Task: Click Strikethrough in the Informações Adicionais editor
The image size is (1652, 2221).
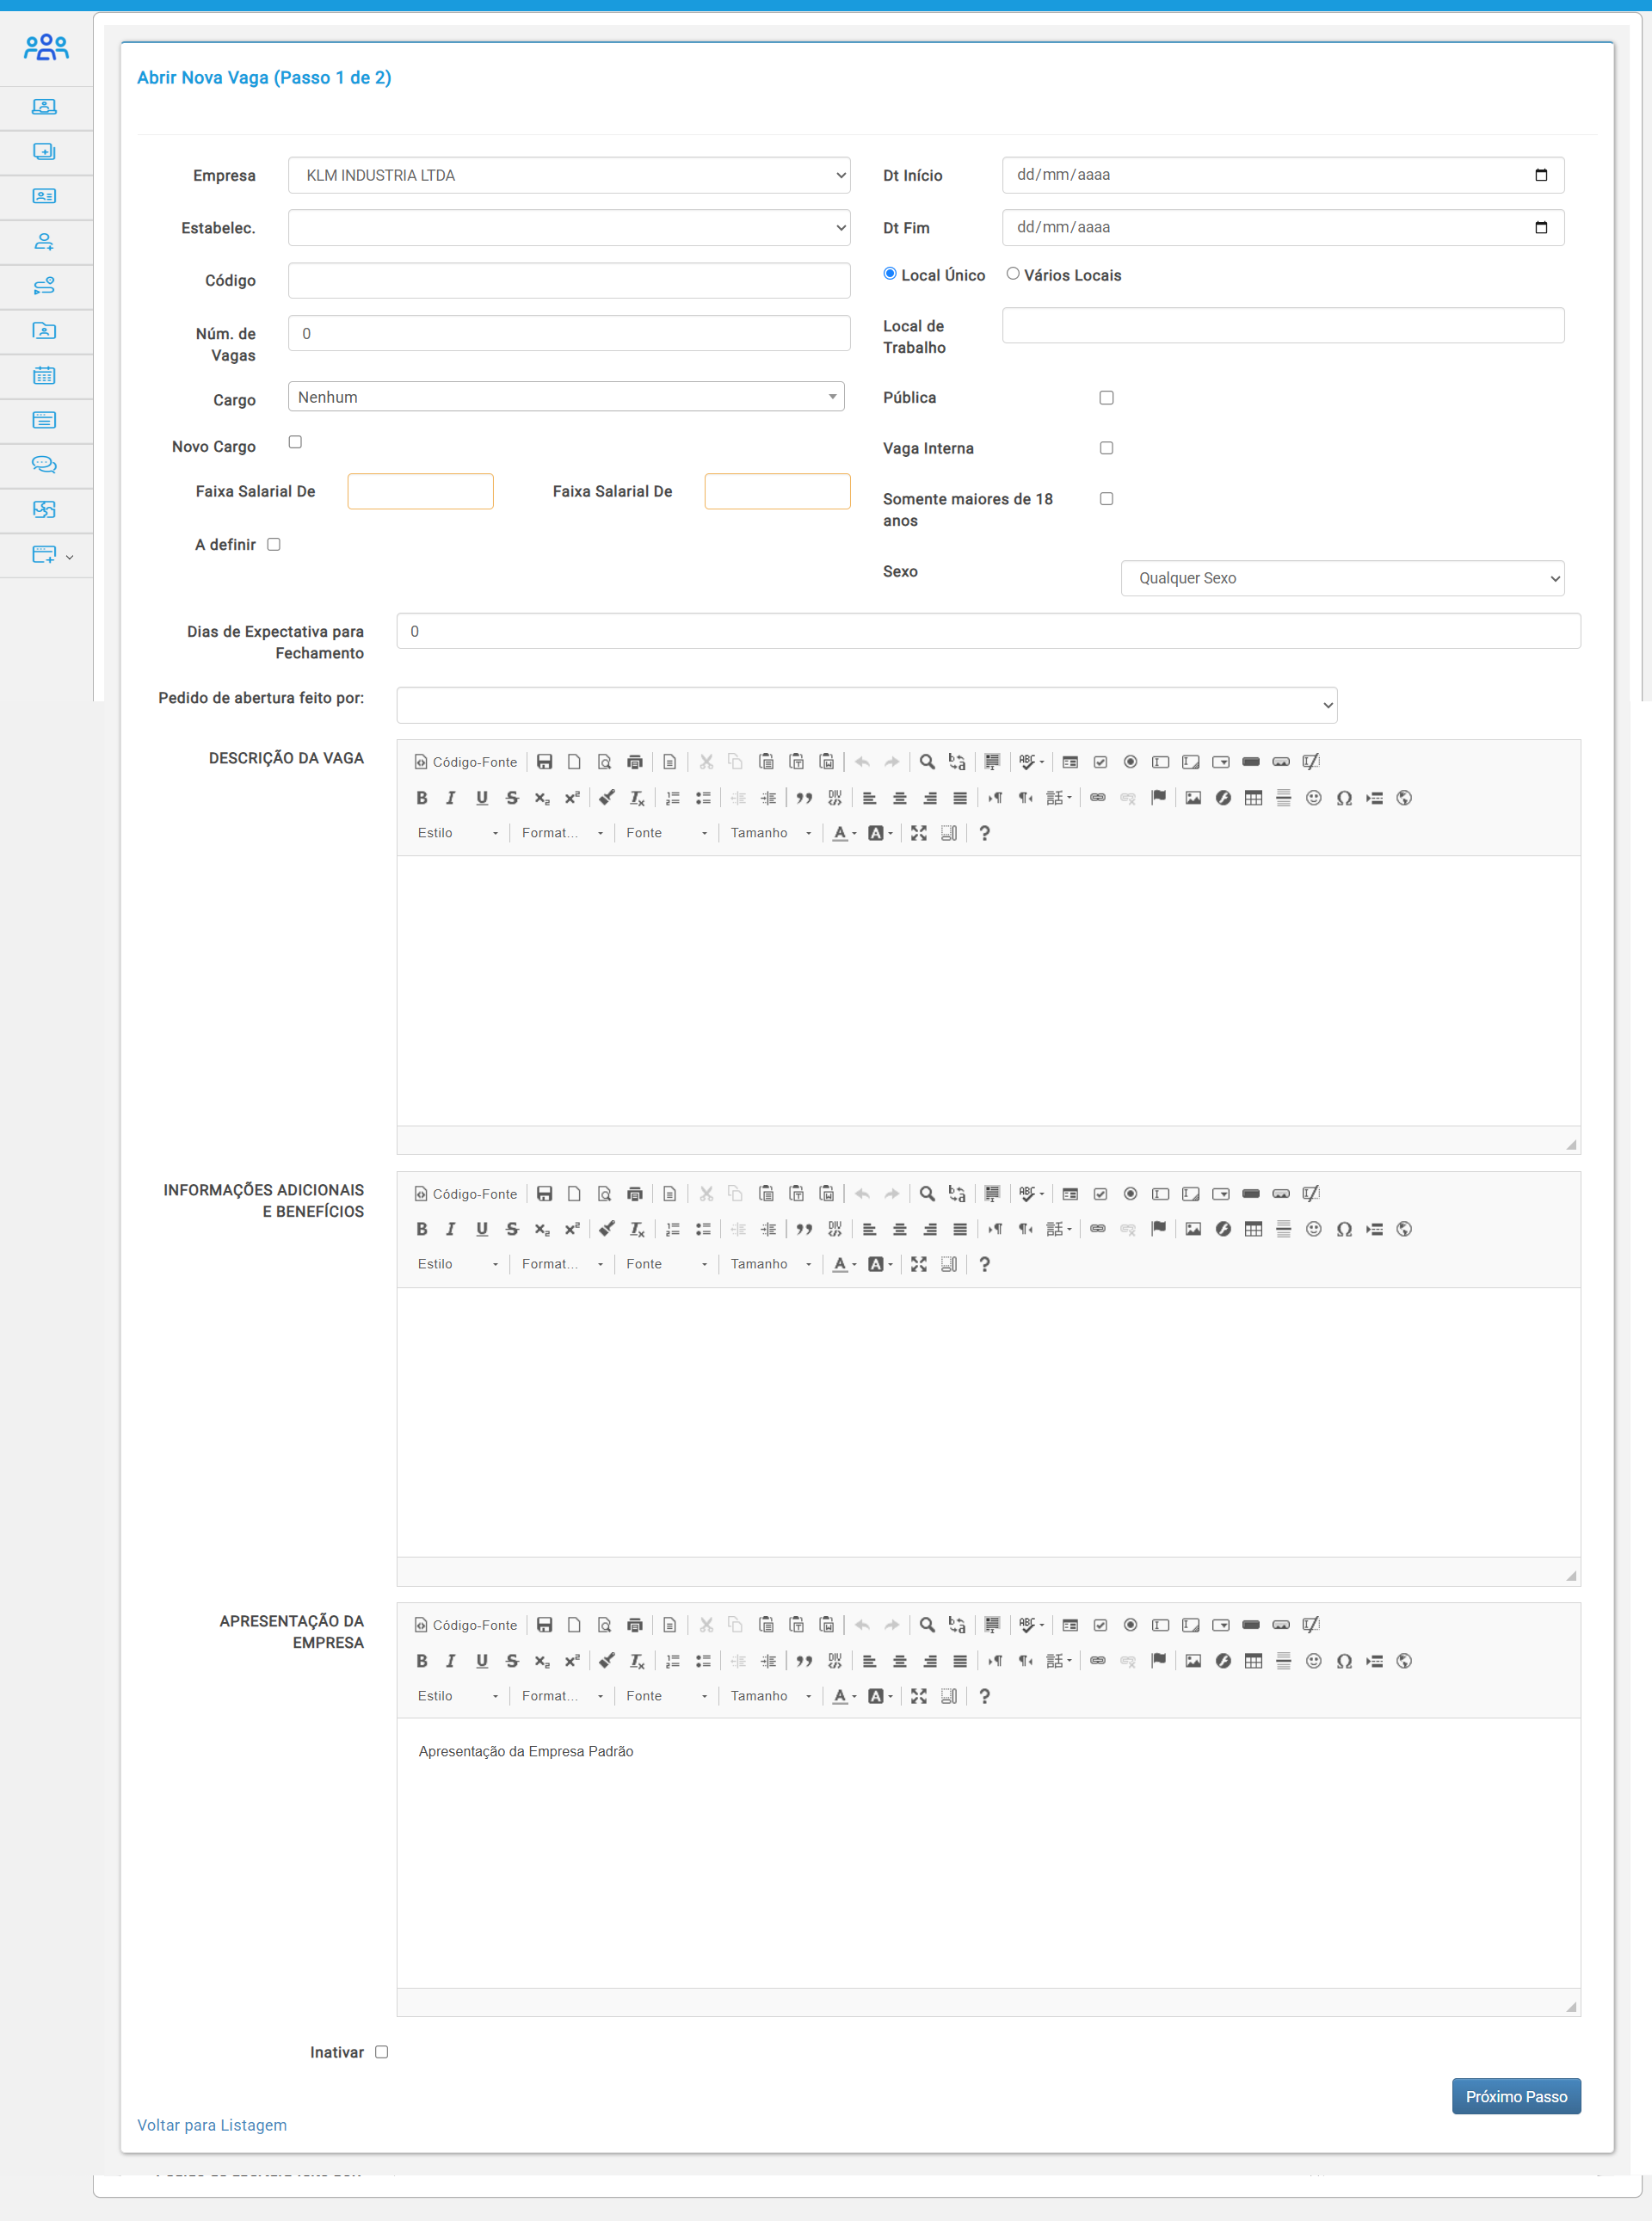Action: (x=512, y=1229)
